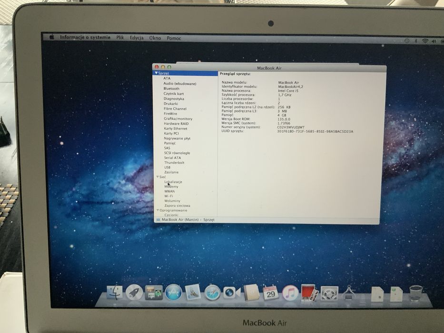Image resolution: width=444 pixels, height=333 pixels.
Task: Select Woluminy under Sieć
Action: (172, 200)
